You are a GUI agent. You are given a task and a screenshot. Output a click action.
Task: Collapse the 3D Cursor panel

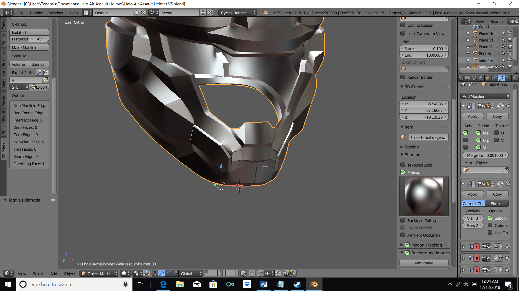(x=402, y=87)
